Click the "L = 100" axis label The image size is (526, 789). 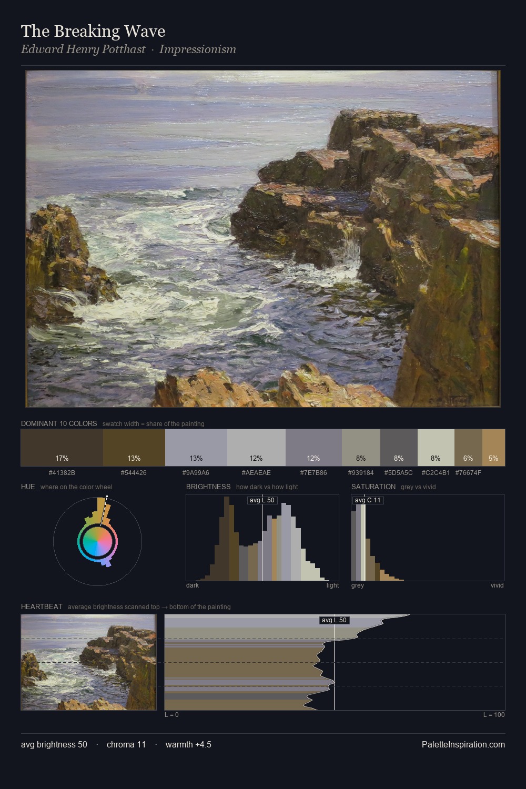click(x=494, y=715)
